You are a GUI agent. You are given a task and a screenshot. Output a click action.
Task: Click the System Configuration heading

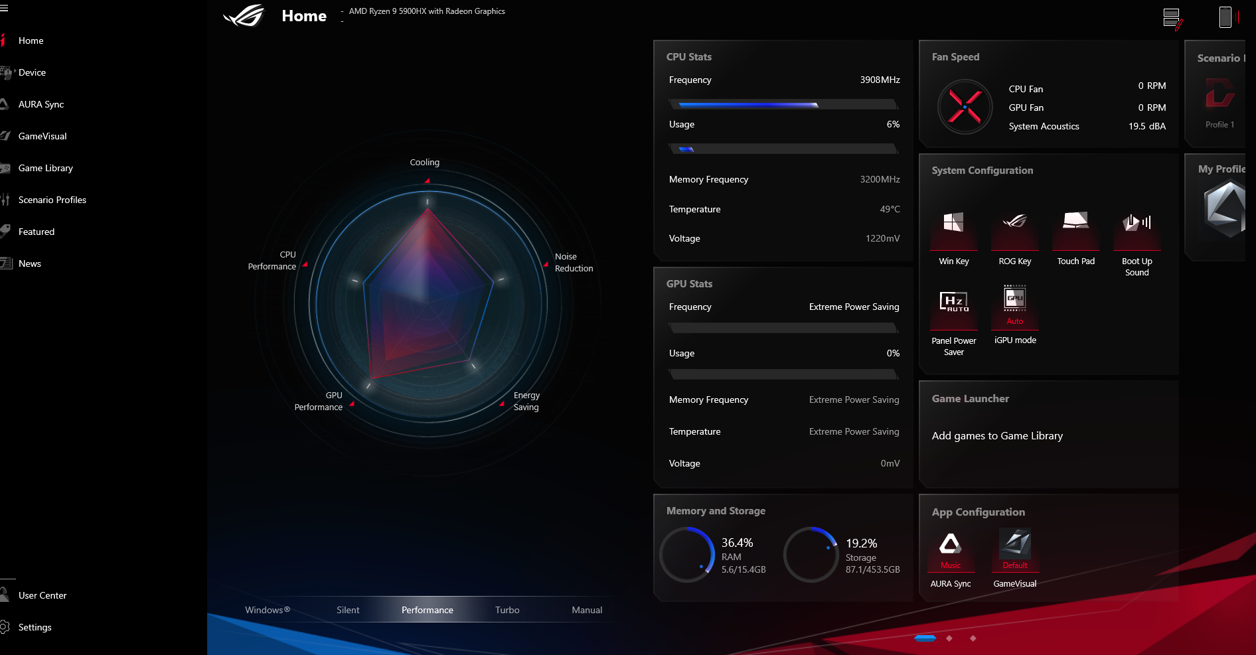coord(982,171)
